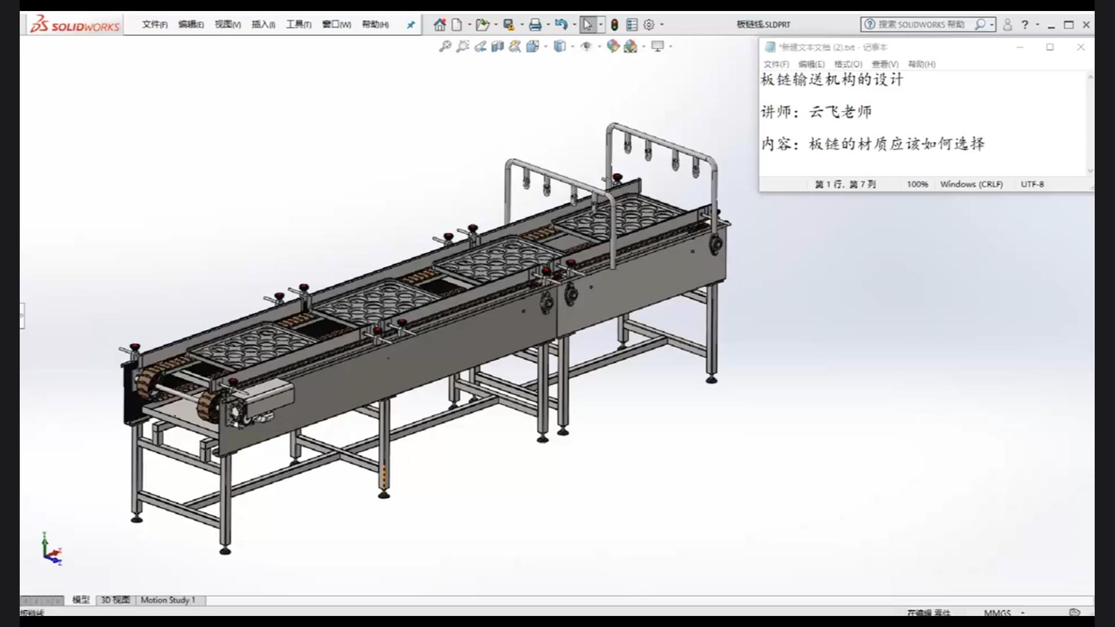
Task: Open Notepad 编辑(E) menu
Action: tap(811, 64)
